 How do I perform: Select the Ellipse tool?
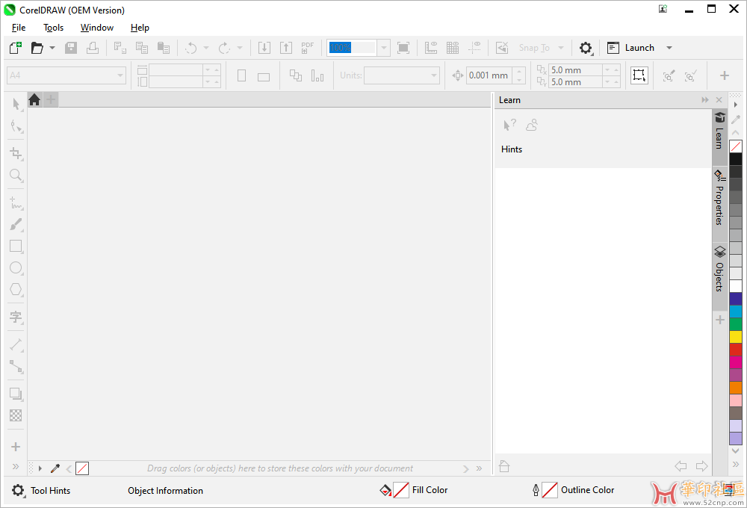[16, 267]
